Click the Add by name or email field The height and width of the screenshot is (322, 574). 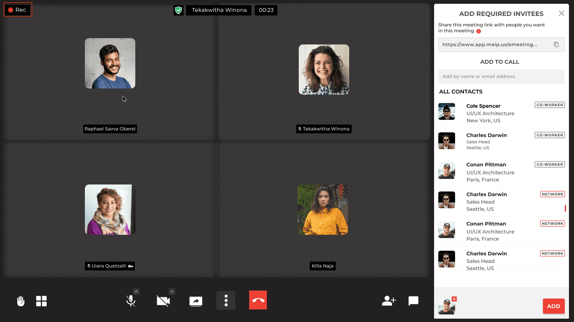pyautogui.click(x=501, y=76)
